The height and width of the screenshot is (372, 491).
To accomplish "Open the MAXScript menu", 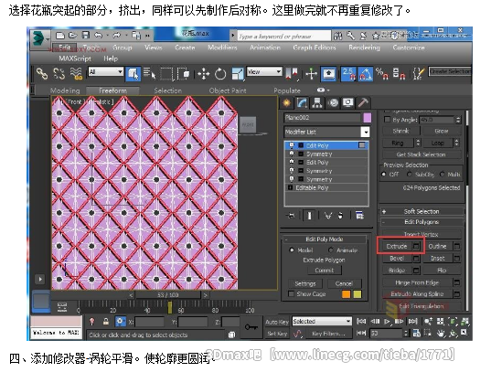I will pyautogui.click(x=75, y=58).
